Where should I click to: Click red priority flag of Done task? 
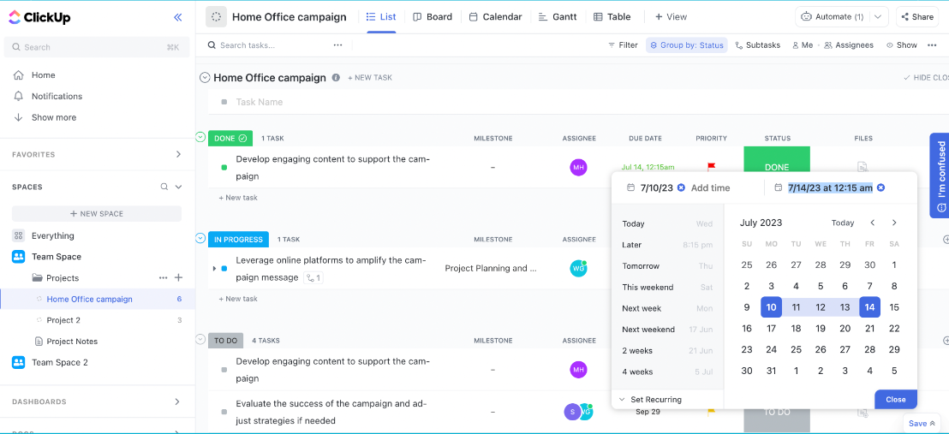(x=712, y=166)
